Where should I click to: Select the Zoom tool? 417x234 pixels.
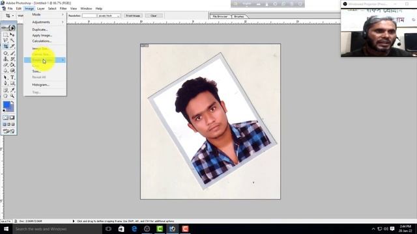(12, 96)
